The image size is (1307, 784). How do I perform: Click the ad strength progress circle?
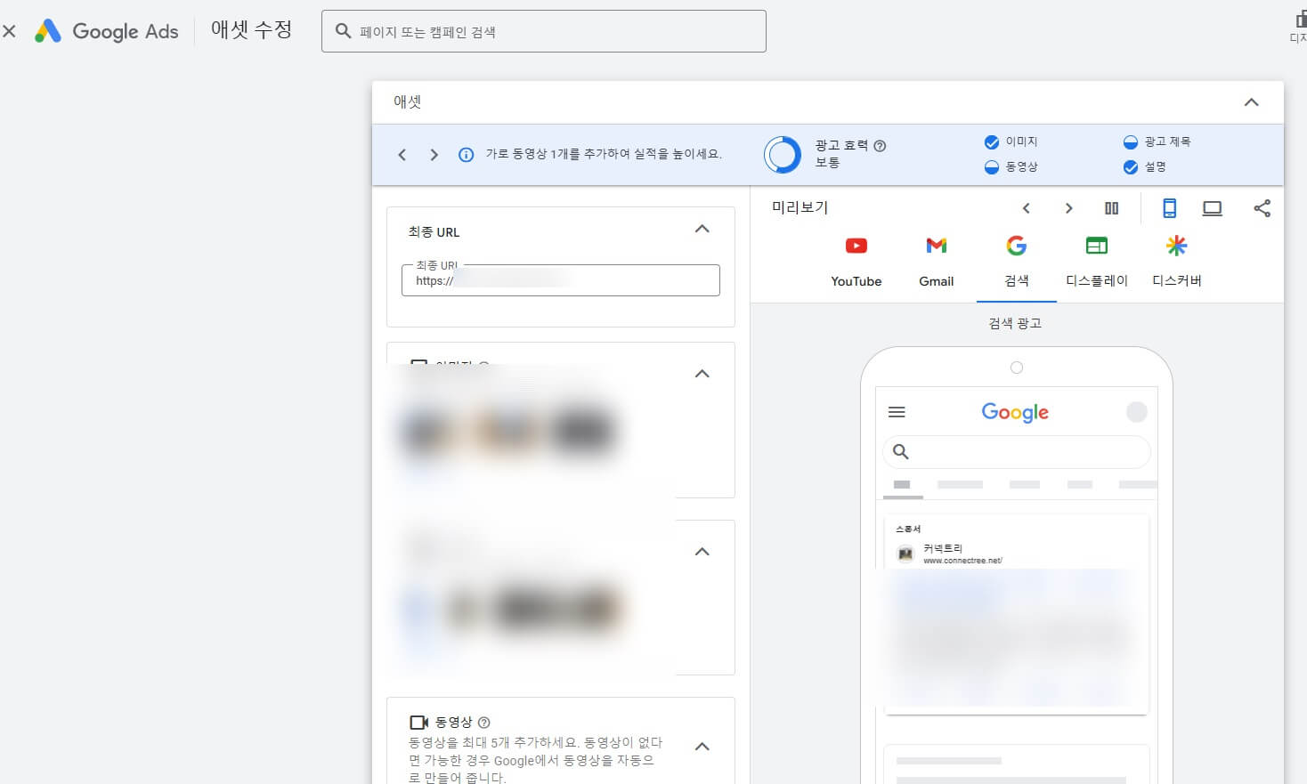[x=783, y=155]
